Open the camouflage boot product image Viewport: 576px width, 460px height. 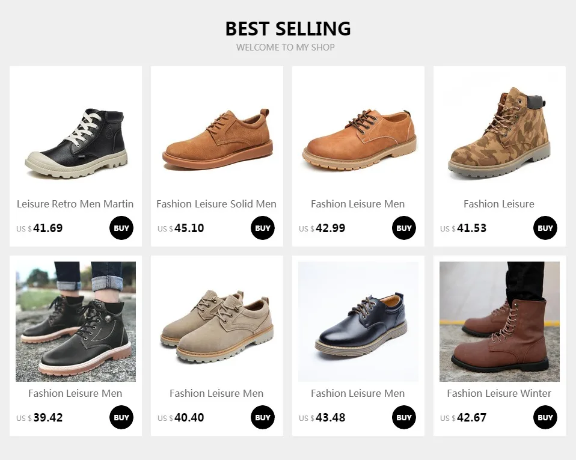click(500, 132)
